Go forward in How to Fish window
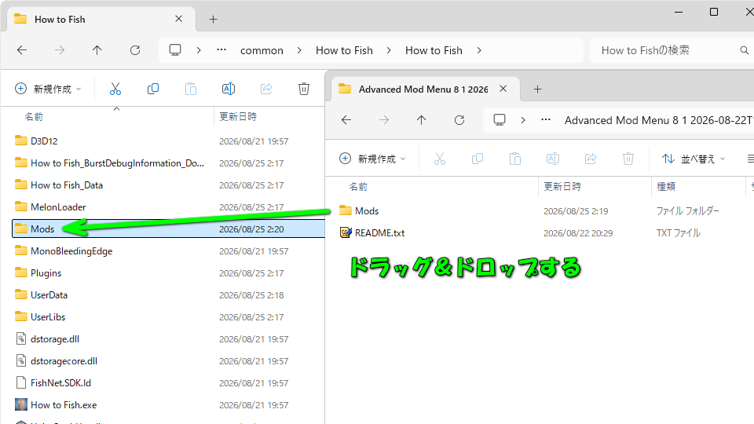The image size is (754, 424). (60, 50)
